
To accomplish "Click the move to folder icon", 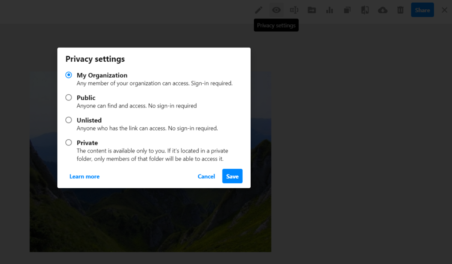I will (312, 10).
